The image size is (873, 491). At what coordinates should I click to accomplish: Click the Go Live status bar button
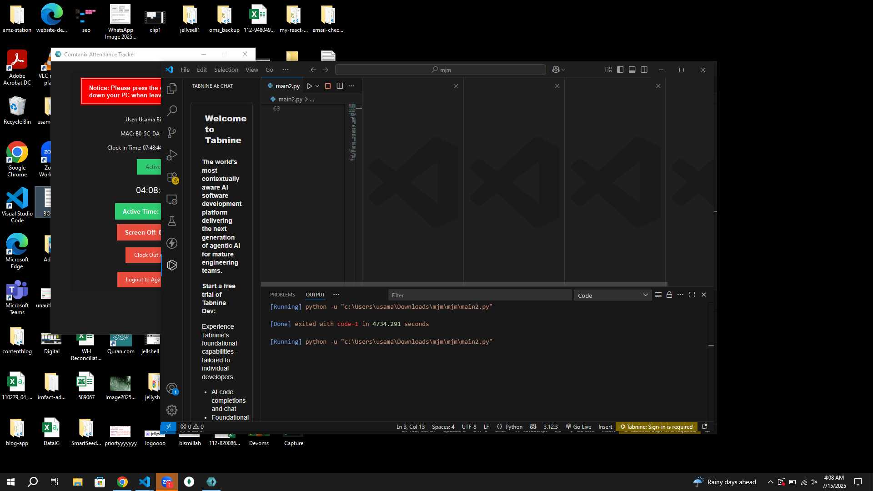(578, 426)
